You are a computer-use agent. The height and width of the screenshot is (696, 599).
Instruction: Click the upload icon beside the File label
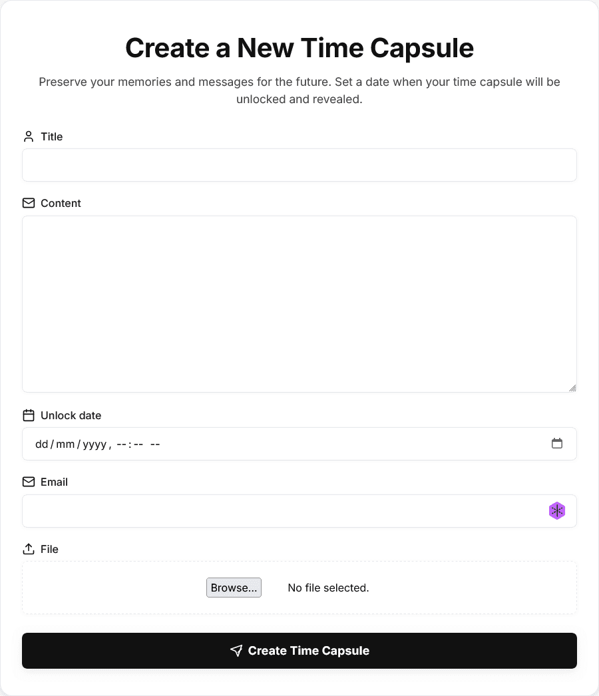pyautogui.click(x=29, y=548)
